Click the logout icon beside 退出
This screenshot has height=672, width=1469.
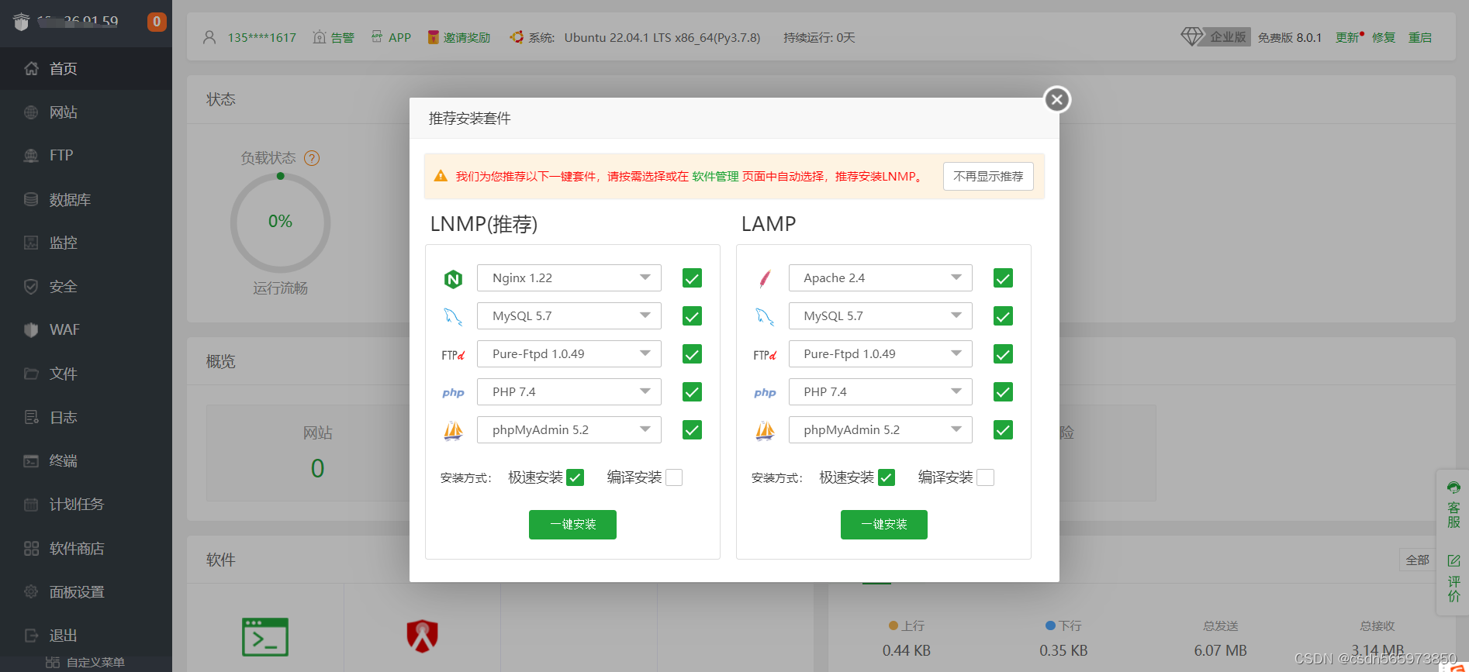pos(31,635)
